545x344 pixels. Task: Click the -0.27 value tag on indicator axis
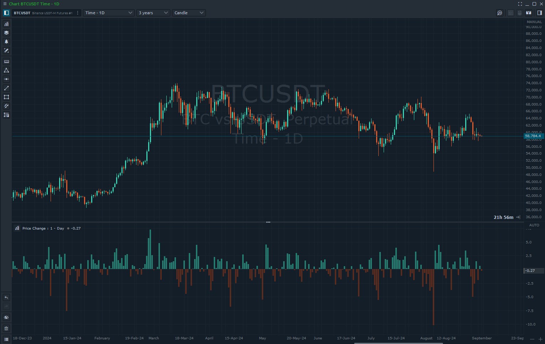(534, 271)
